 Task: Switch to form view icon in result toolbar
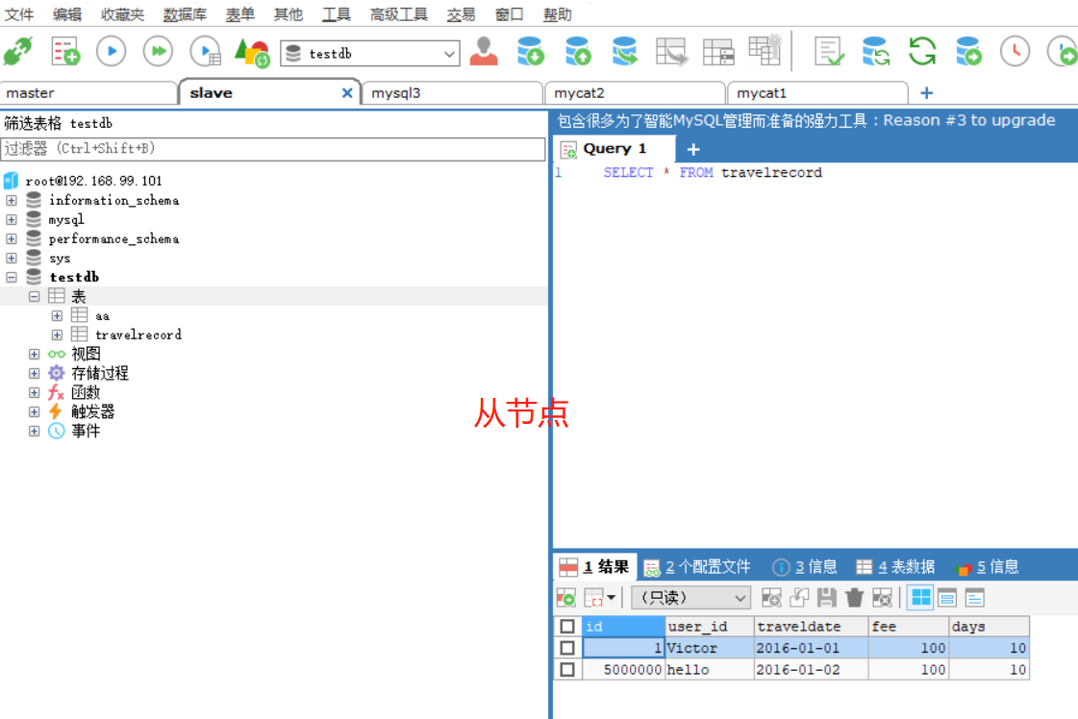coord(947,598)
